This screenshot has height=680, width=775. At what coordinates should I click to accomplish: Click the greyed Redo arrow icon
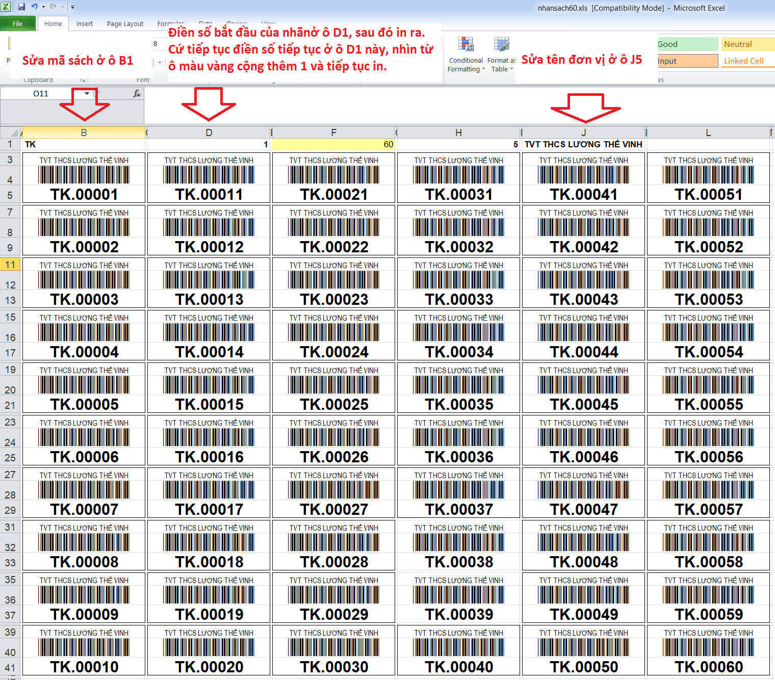tap(53, 7)
